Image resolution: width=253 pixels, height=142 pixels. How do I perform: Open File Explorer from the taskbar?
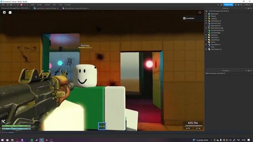tap(12, 140)
